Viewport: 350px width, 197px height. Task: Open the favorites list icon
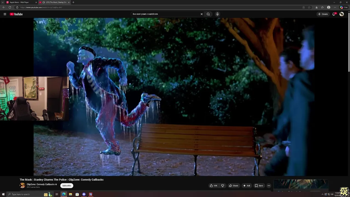tap(322, 7)
